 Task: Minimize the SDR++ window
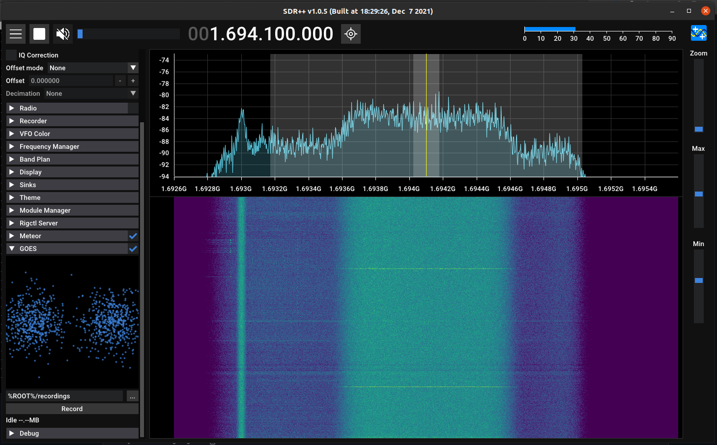[672, 11]
